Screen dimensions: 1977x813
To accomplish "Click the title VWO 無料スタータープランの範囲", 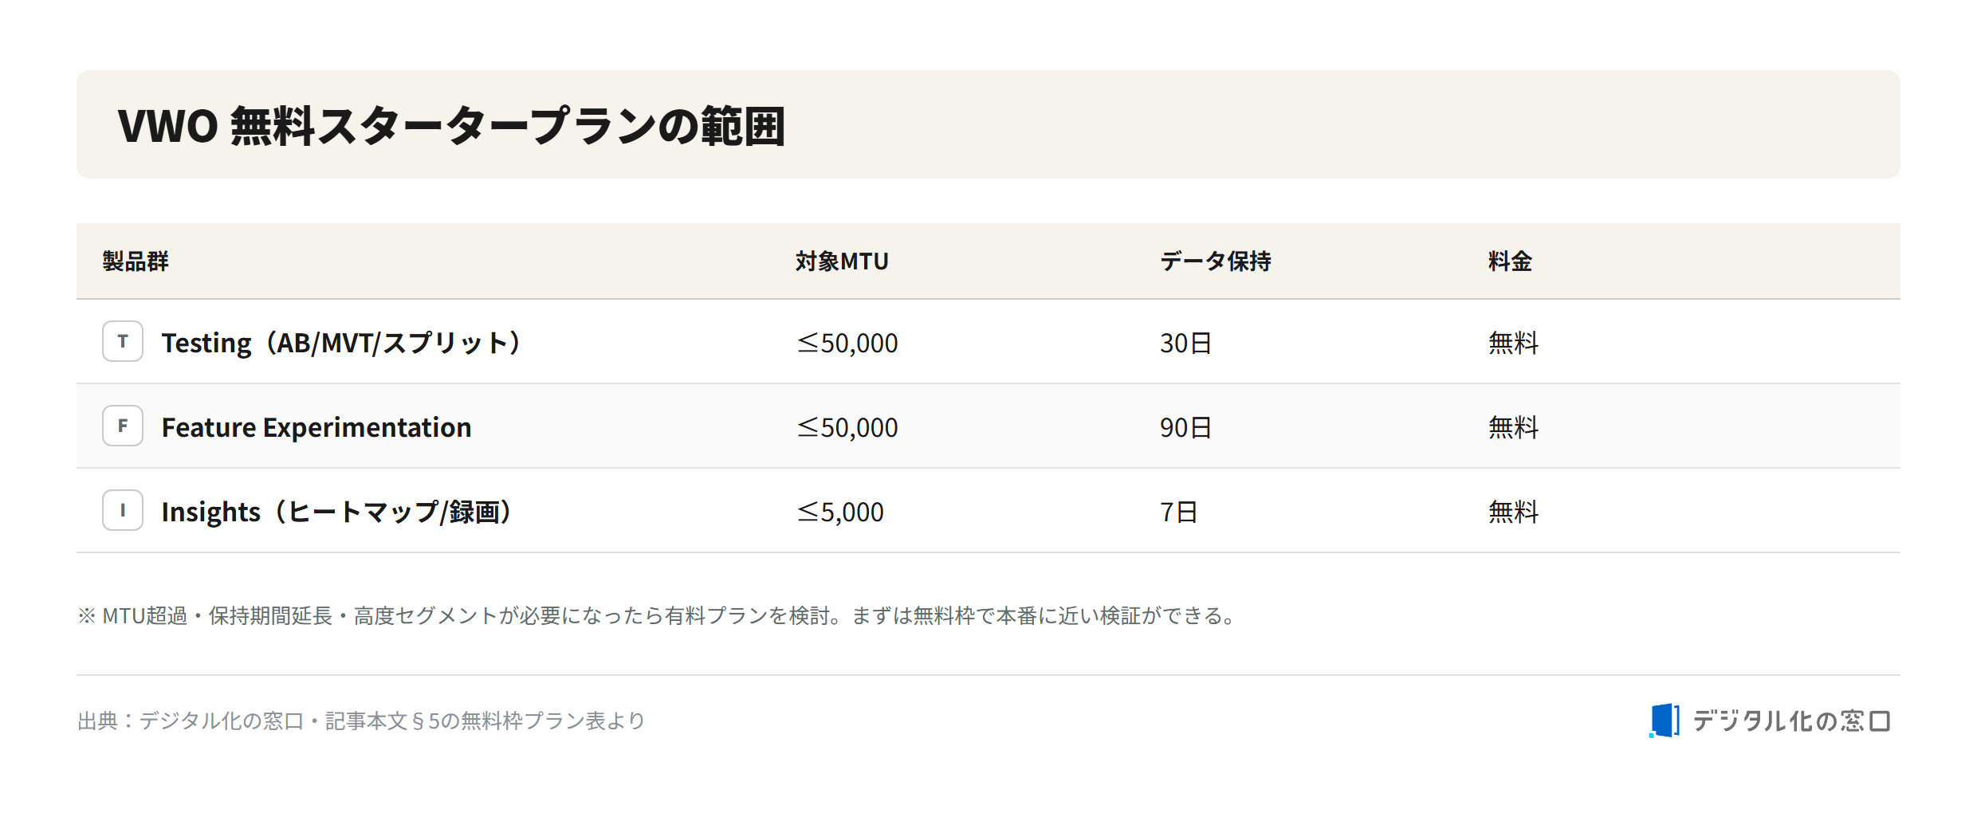I will pyautogui.click(x=452, y=126).
